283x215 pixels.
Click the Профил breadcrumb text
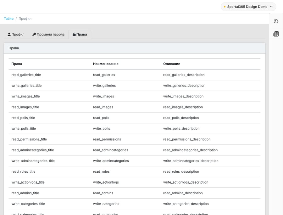[x=25, y=19]
